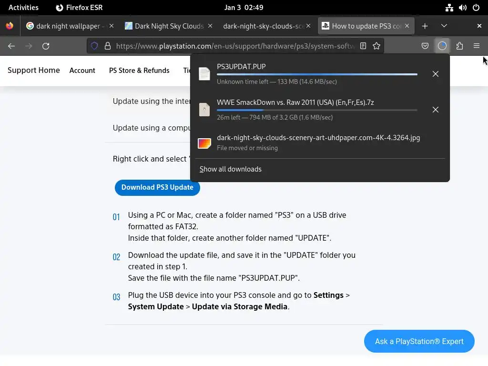Click the Firefox View pinned icon
This screenshot has height=366, width=488.
pos(10,26)
